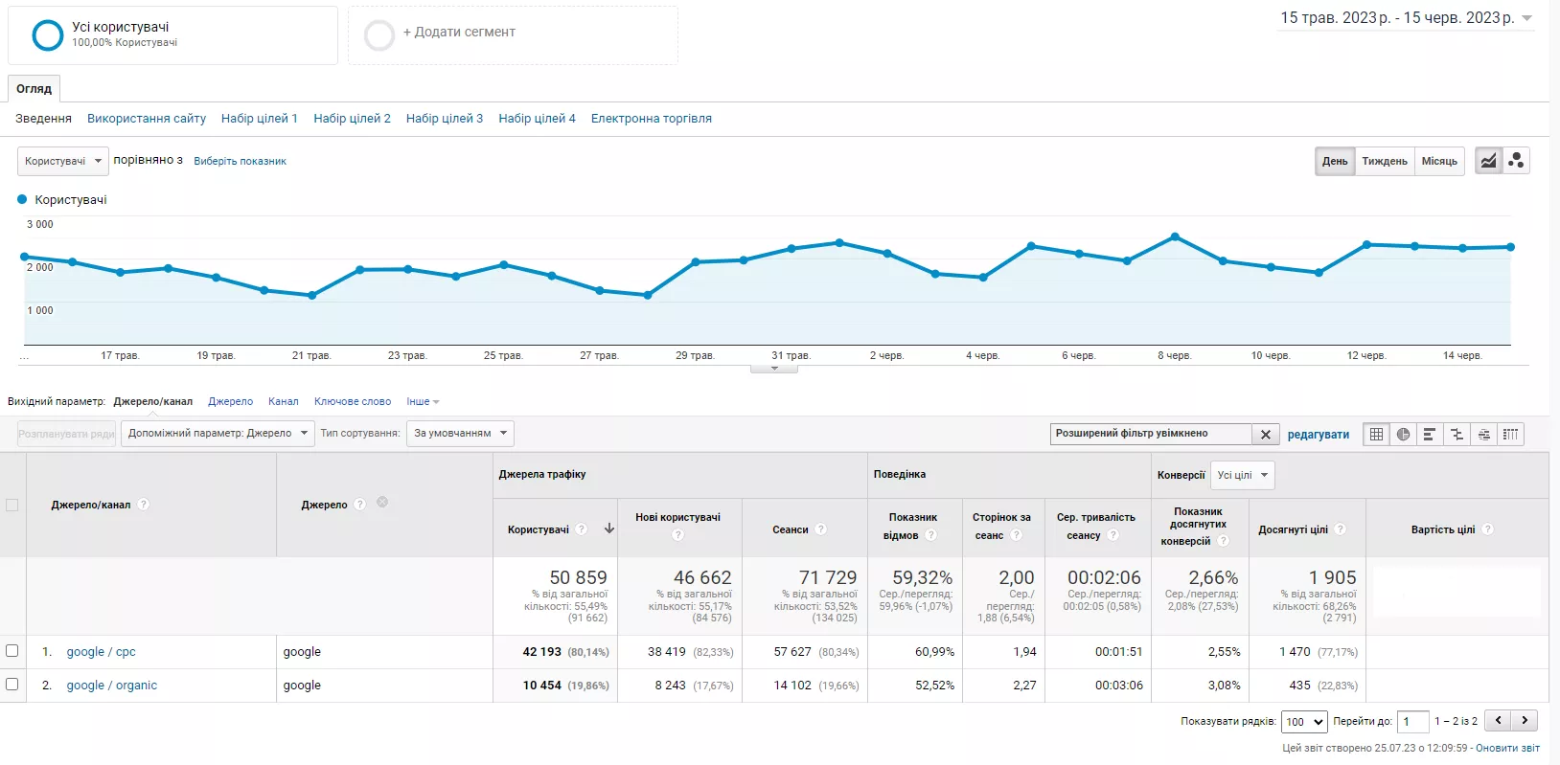Go to next page arrow

1525,720
